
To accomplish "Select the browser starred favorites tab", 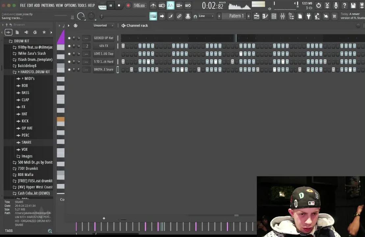I will pyautogui.click(x=44, y=32).
